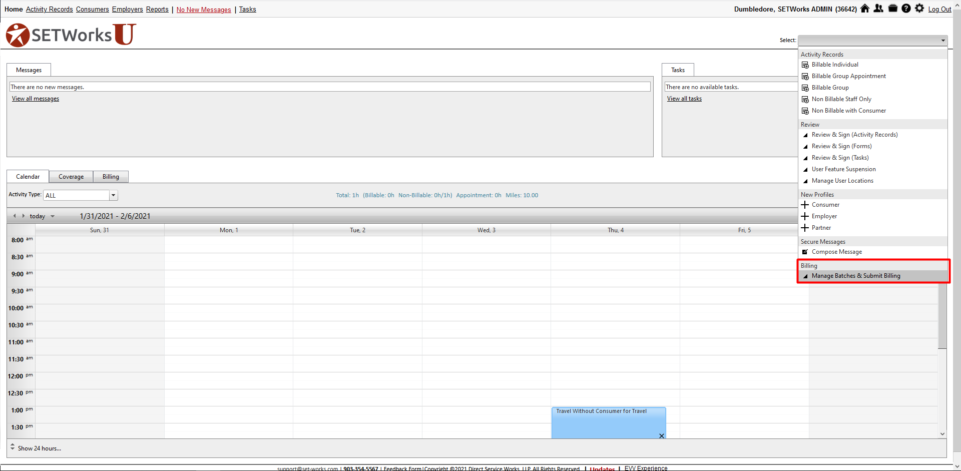Screen dimensions: 961x471
Task: Switch to the Billing tab
Action: (x=111, y=177)
